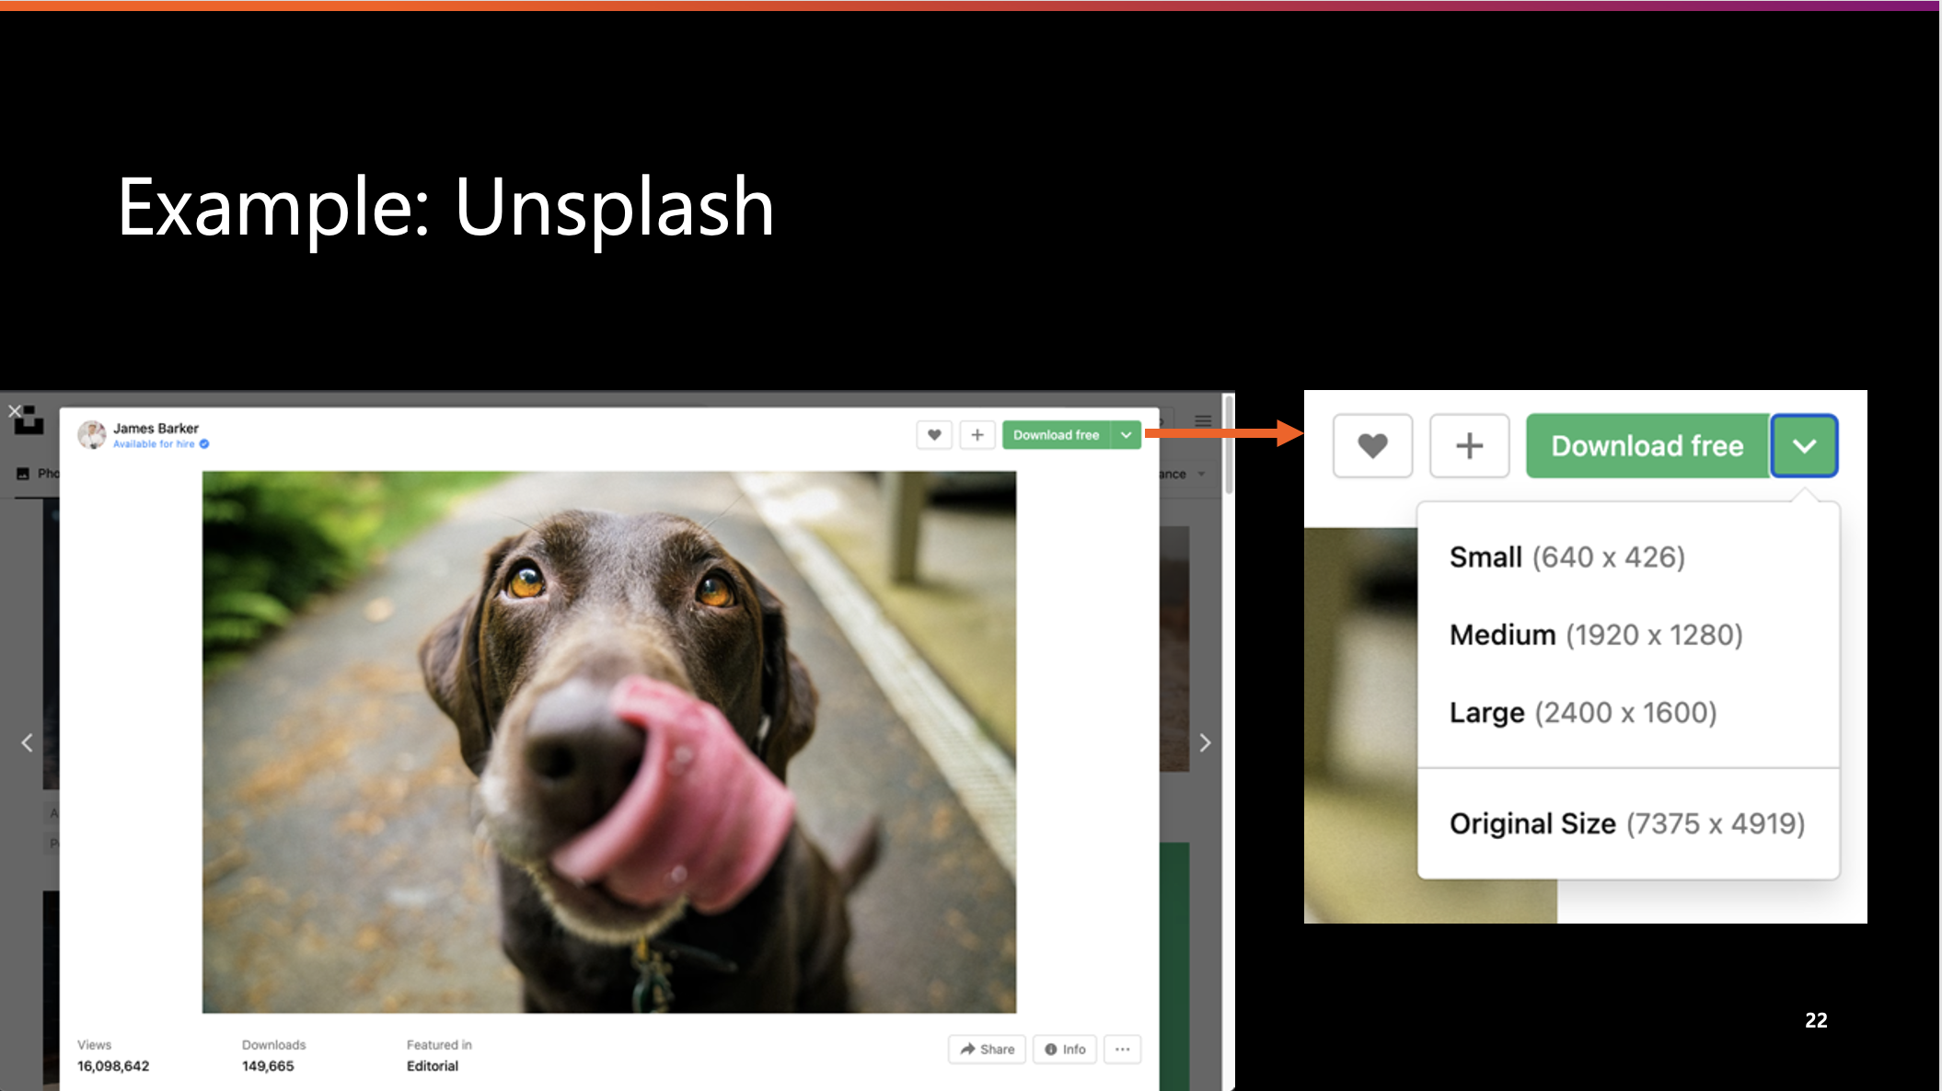Expand the small Download free dropdown arrow

click(x=1126, y=435)
